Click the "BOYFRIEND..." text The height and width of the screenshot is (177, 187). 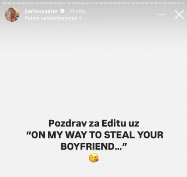coord(93,146)
